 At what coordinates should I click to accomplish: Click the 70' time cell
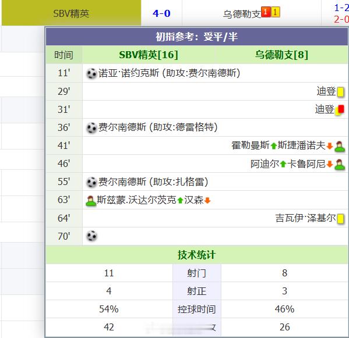(x=64, y=236)
